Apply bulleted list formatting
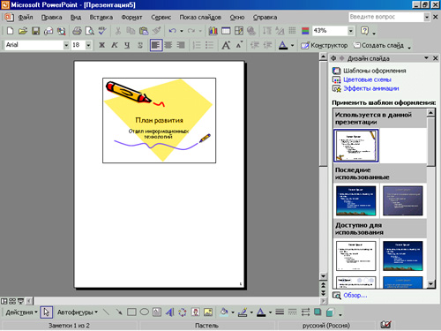Screen dimensions: 441x331 [x=209, y=45]
